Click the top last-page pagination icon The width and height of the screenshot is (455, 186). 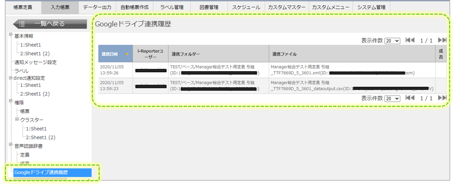click(x=442, y=40)
